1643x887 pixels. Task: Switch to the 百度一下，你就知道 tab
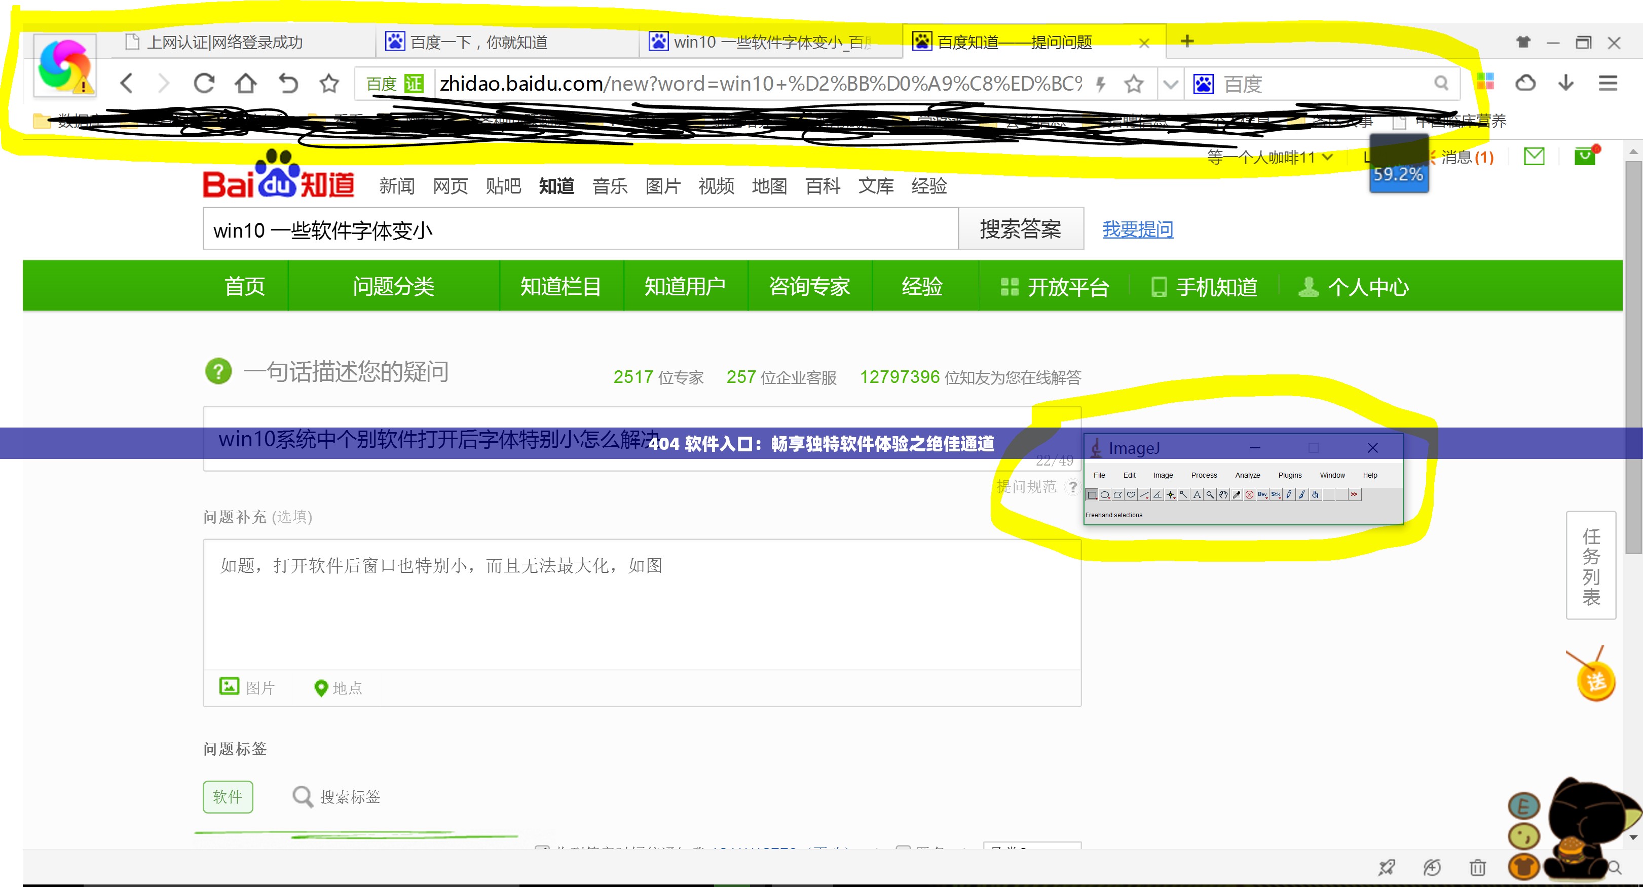pyautogui.click(x=507, y=42)
